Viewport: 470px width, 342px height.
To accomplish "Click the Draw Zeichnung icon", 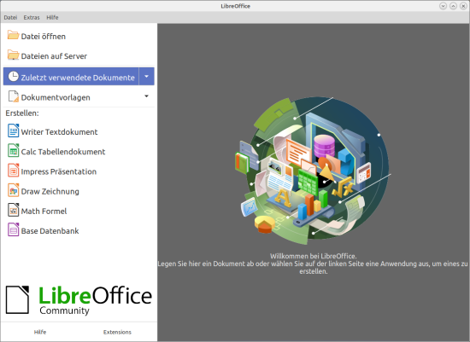I will pos(13,190).
